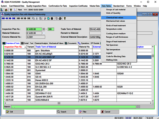Screen dimensions: 159x119
Task: Open the Mechanical Values tab
Action: [56, 43]
